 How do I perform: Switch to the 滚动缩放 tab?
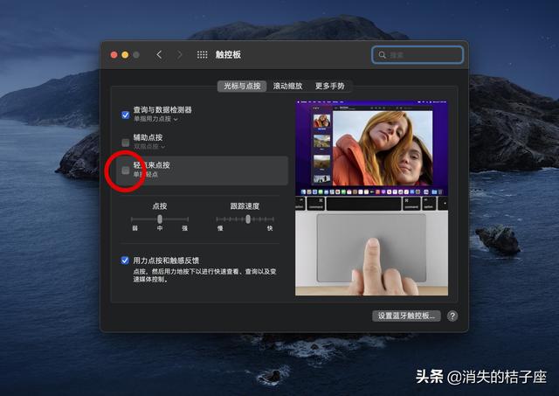pyautogui.click(x=287, y=86)
